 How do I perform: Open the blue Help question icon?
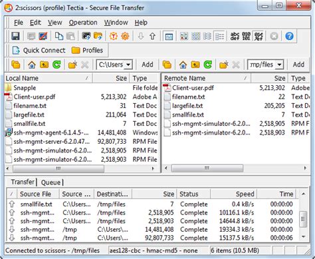[x=289, y=36]
